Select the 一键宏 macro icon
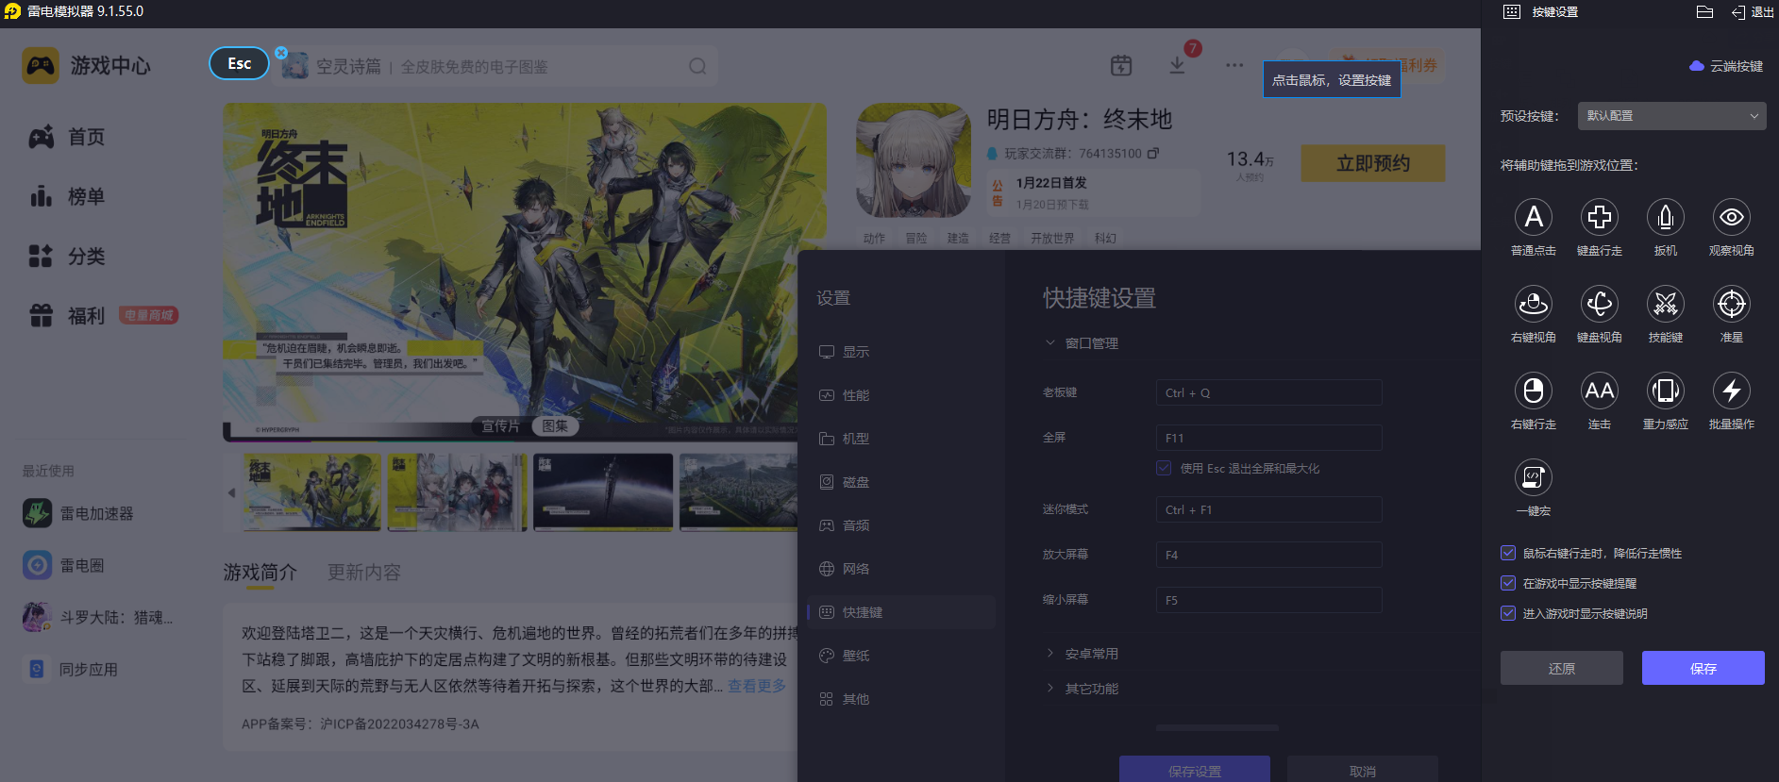Screen dimensions: 1779x782 point(1534,478)
